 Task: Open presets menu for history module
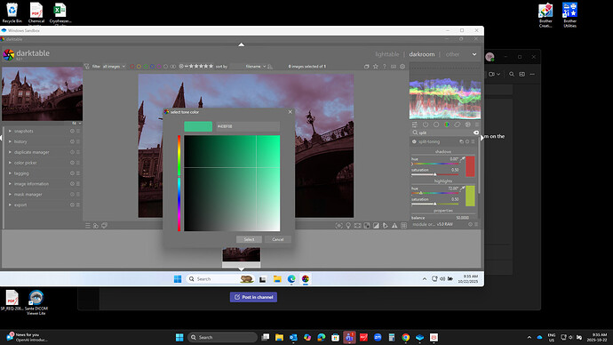coord(78,141)
